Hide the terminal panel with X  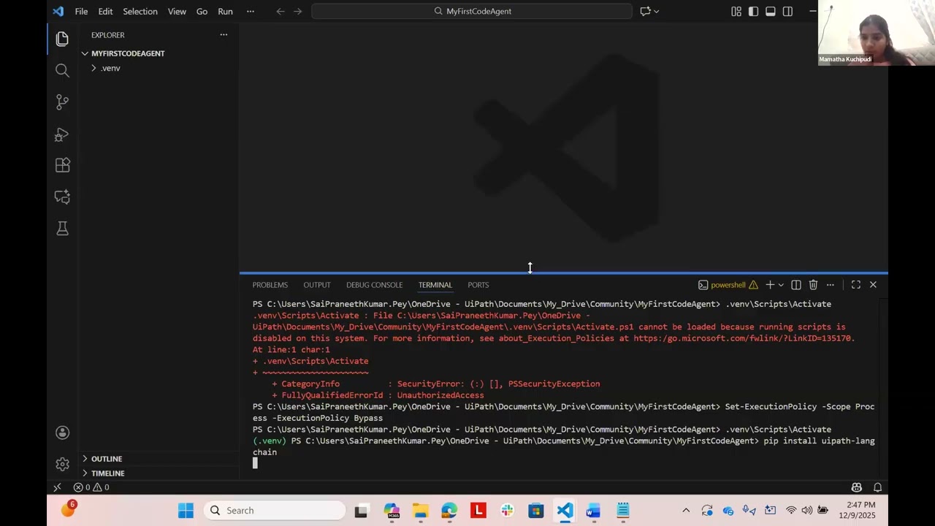click(x=873, y=285)
